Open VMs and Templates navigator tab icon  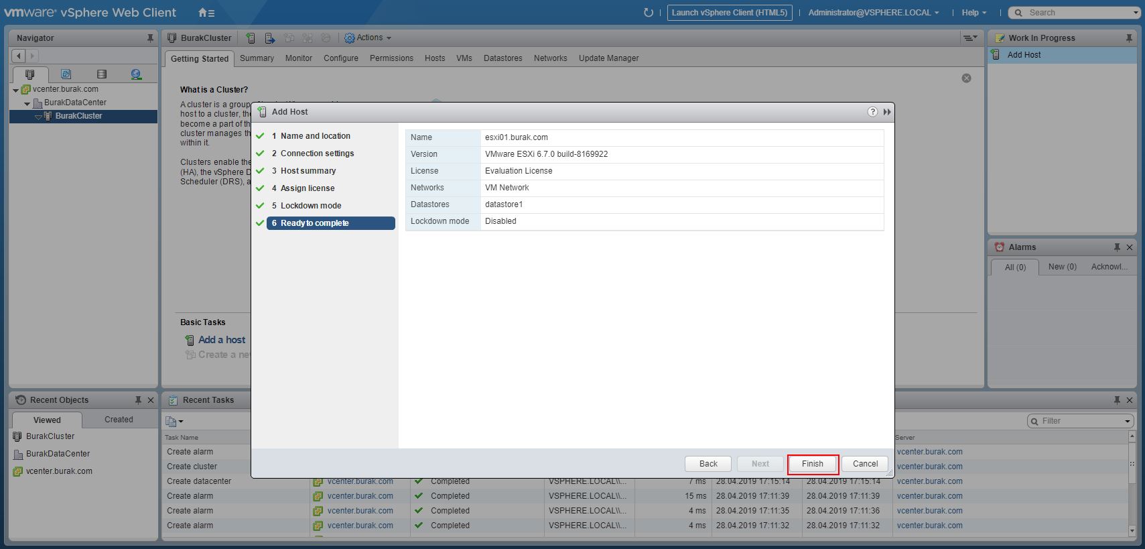pos(66,74)
